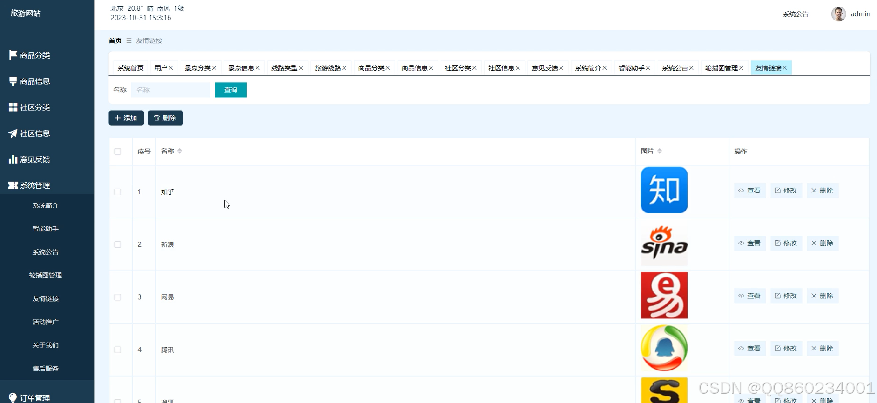Click 查看 for the 知乎 row

[749, 191]
